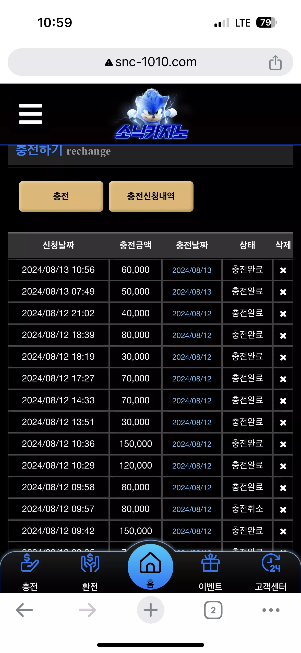Image resolution: width=301 pixels, height=653 pixels.
Task: Select the 충전 tab button
Action: [x=61, y=196]
